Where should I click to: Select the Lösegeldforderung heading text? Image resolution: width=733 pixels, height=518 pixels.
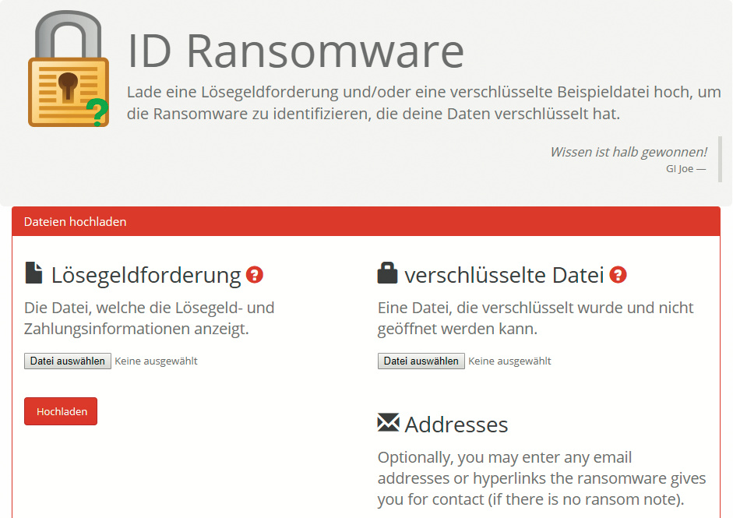click(x=146, y=275)
